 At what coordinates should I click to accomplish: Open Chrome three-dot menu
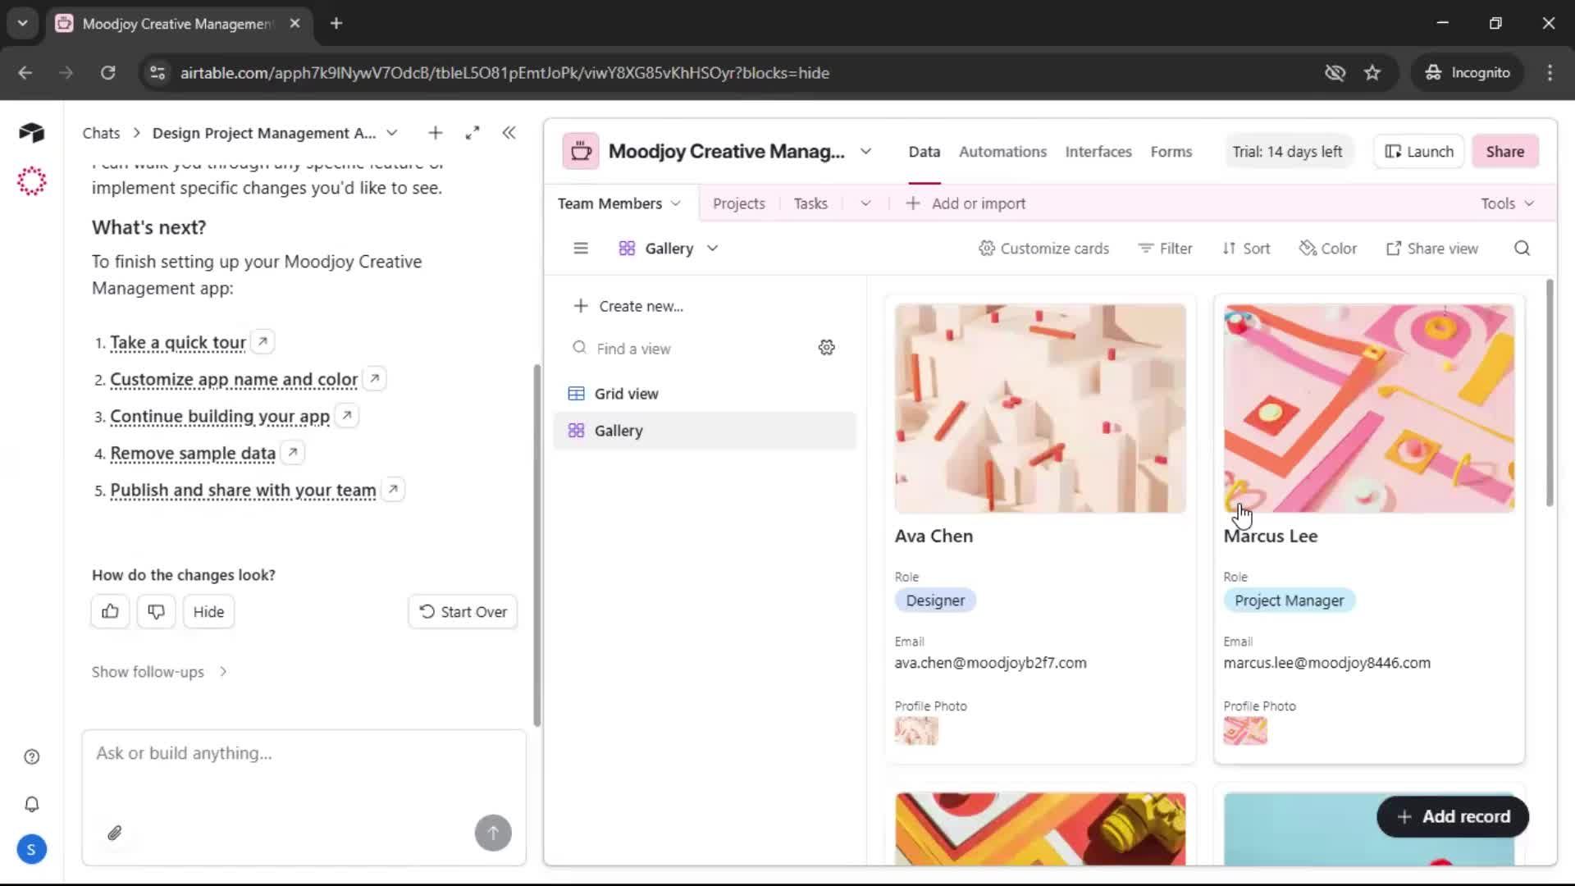point(1550,72)
